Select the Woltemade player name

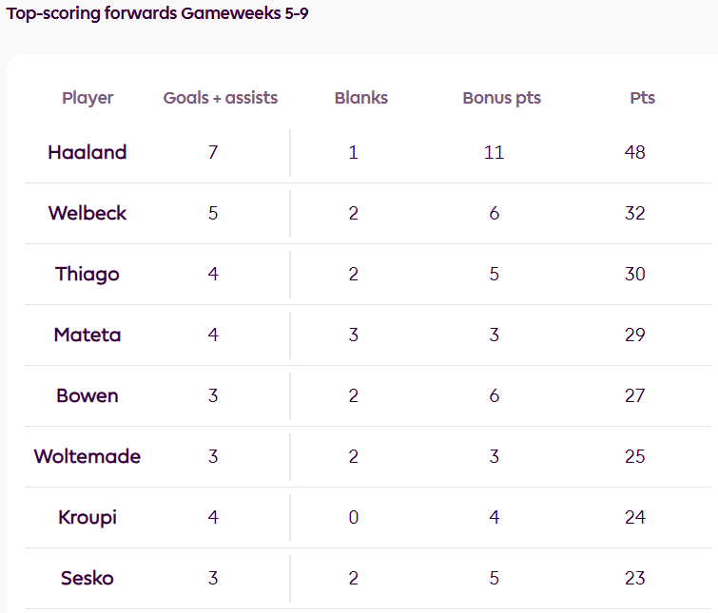click(87, 456)
